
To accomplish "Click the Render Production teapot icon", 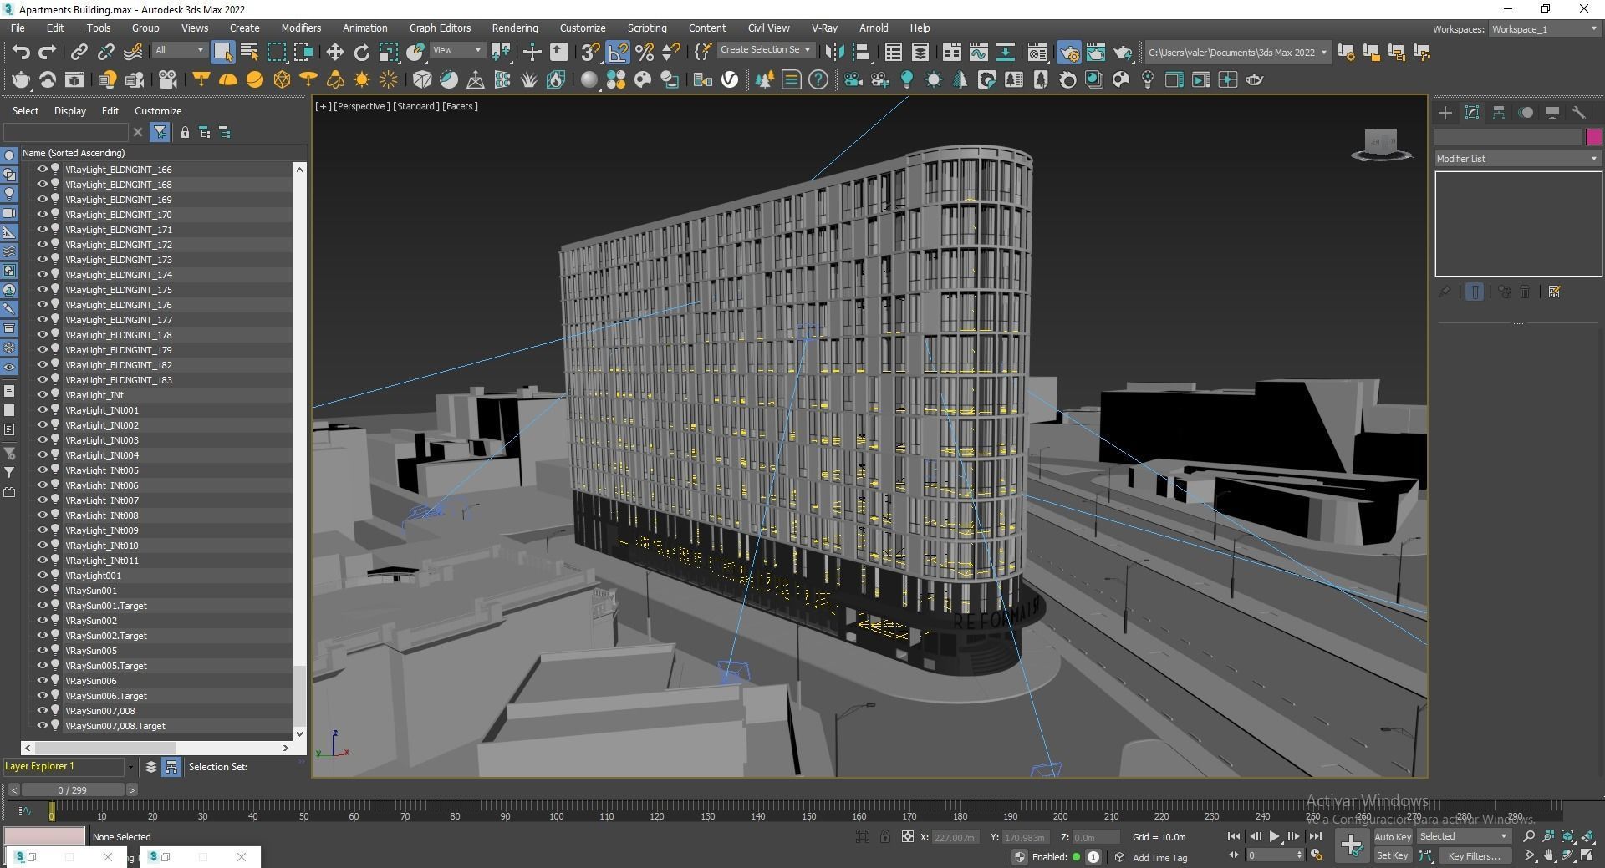I will 1122,52.
